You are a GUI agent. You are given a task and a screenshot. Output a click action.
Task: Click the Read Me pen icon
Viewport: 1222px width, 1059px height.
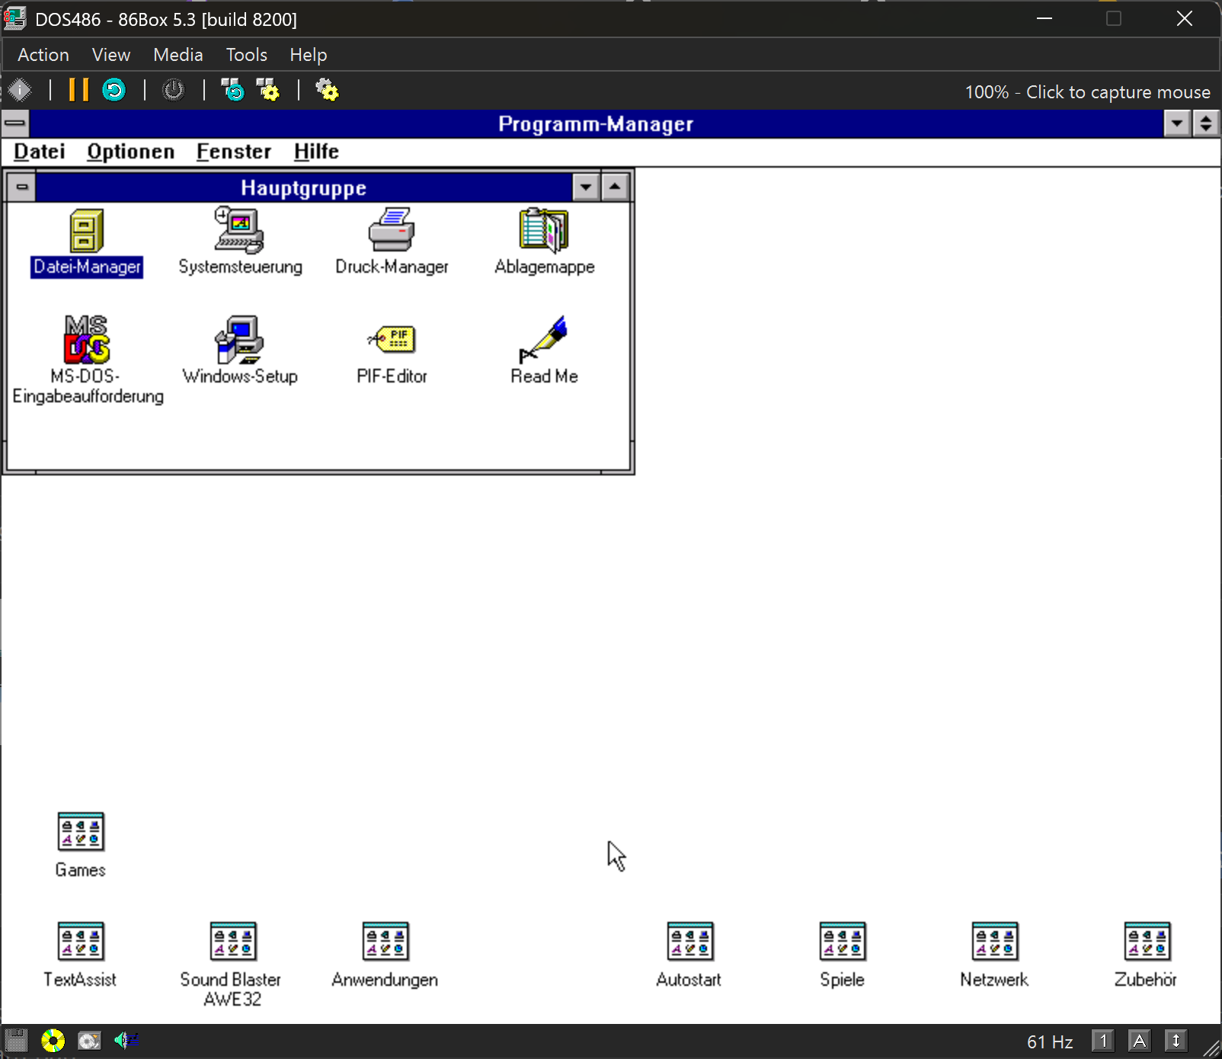(x=544, y=340)
